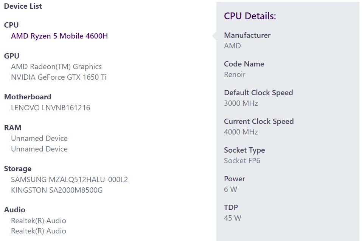The height and width of the screenshot is (241, 362).
Task: Show details for LENOVO LNVNB161216 motherboard
Action: click(x=50, y=108)
